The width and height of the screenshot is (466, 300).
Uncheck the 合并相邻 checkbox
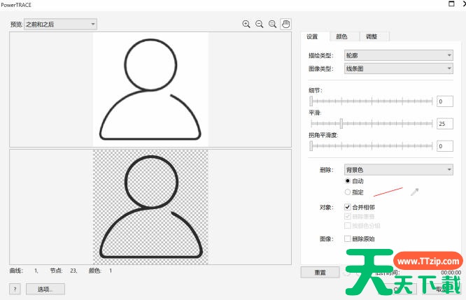(x=348, y=208)
